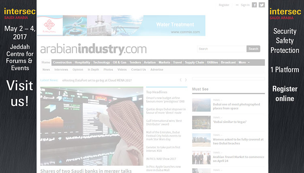Open the Advertise link
The height and width of the screenshot is (173, 304).
pyautogui.click(x=157, y=70)
